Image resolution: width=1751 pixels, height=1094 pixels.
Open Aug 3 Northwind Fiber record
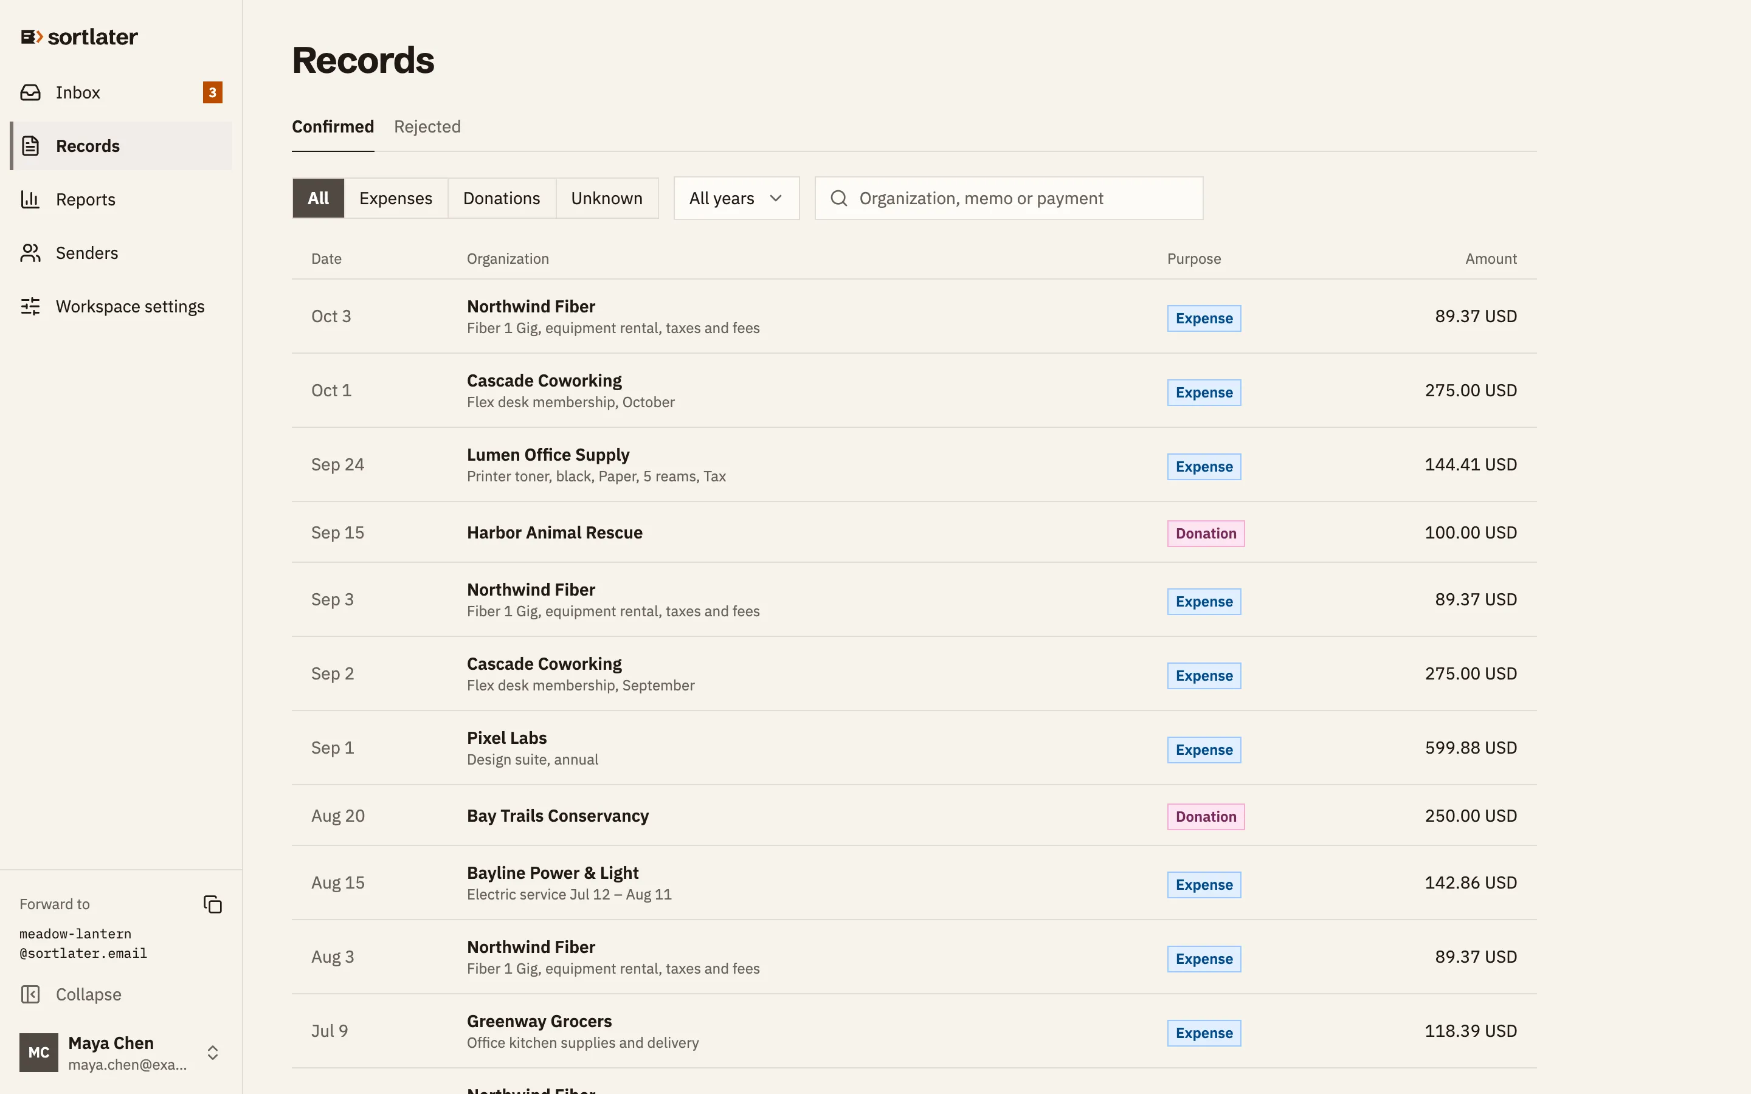914,957
